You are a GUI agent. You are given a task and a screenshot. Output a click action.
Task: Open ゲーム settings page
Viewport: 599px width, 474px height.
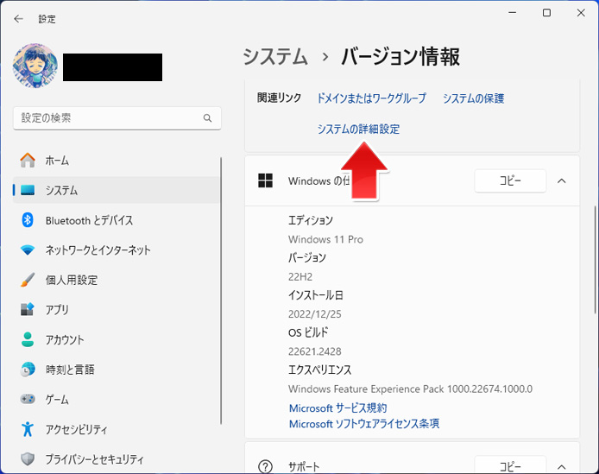pyautogui.click(x=117, y=399)
